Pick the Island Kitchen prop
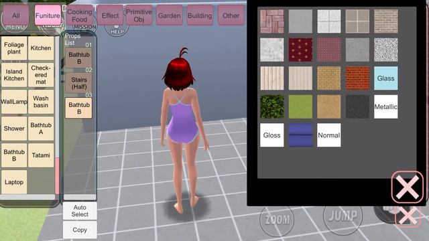The height and width of the screenshot is (241, 429). tap(14, 75)
